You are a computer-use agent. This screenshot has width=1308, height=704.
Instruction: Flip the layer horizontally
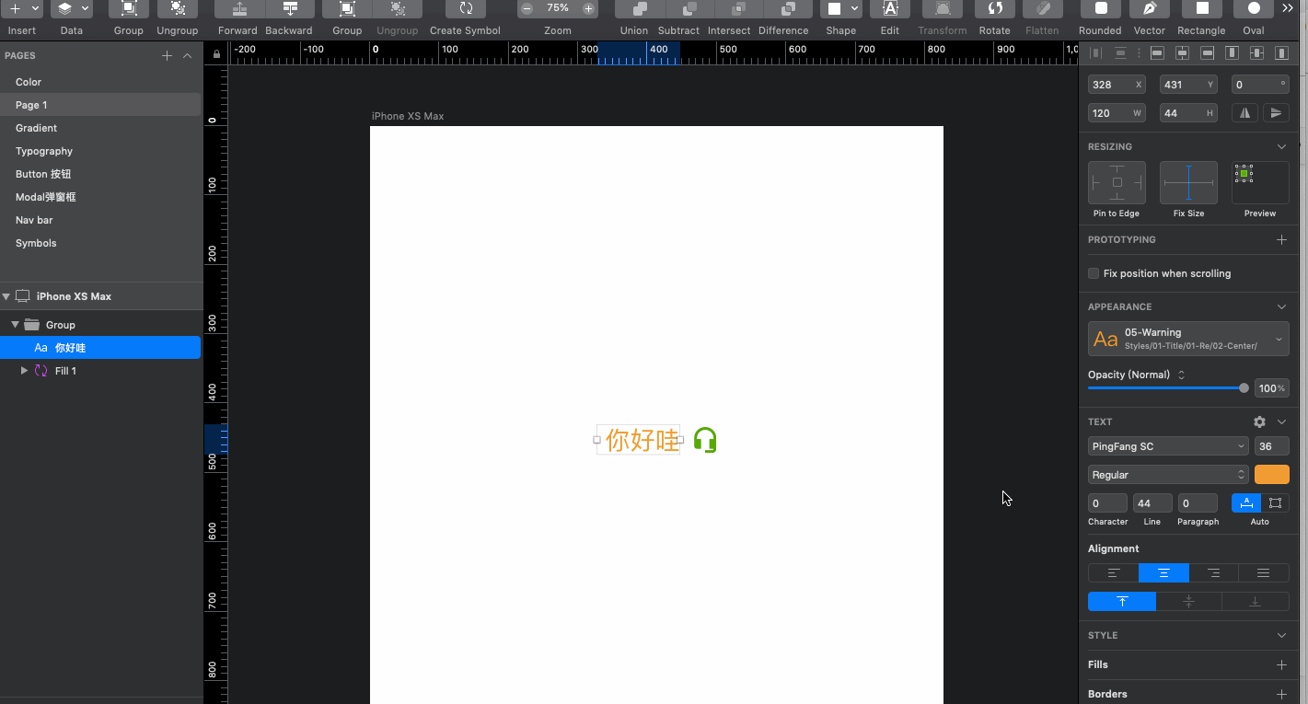click(x=1245, y=113)
